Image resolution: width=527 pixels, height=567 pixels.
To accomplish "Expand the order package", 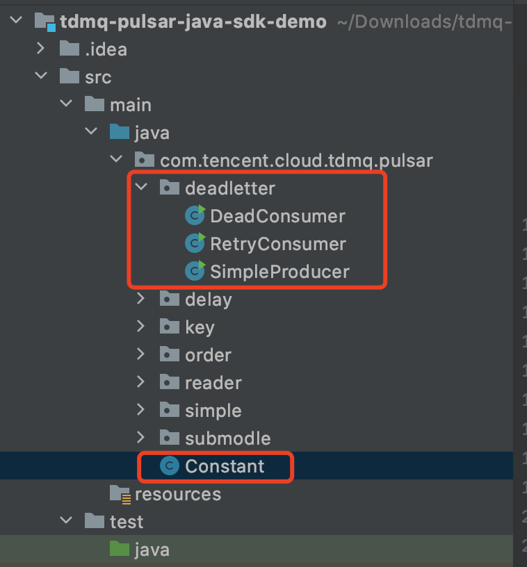I will pos(140,354).
